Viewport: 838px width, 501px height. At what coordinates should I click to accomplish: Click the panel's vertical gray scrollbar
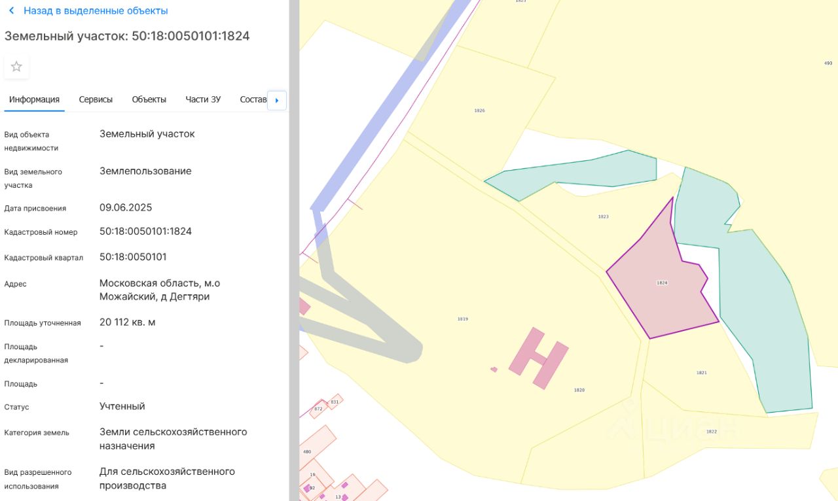[x=294, y=250]
